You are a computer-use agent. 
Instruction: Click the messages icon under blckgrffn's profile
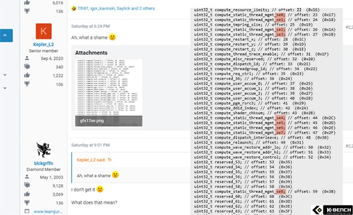point(27,185)
